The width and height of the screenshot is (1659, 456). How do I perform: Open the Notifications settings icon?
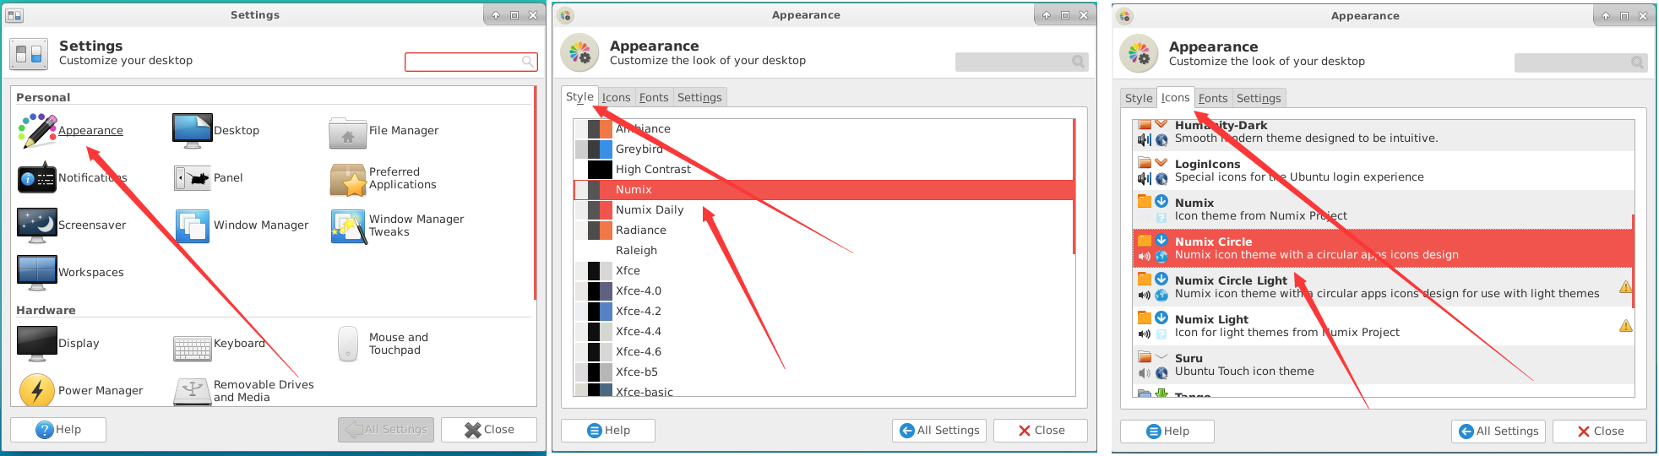pyautogui.click(x=37, y=178)
